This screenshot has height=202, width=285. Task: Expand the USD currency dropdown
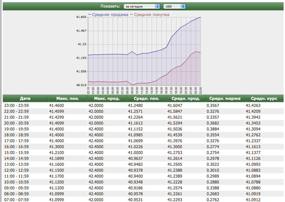pos(175,6)
